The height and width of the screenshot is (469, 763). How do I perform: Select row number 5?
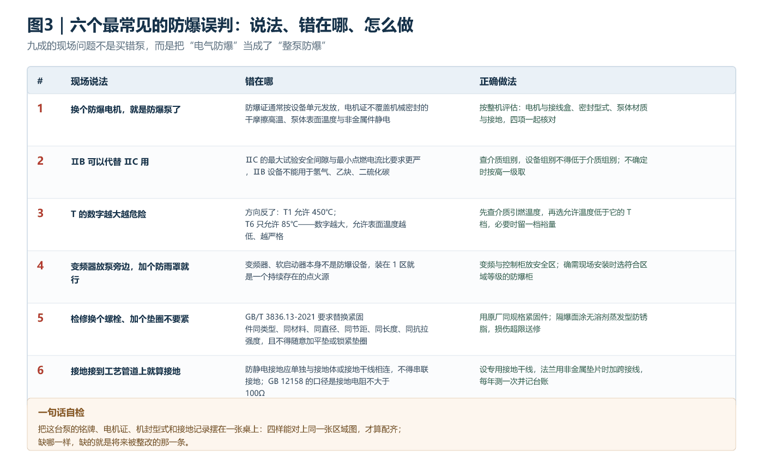(40, 318)
